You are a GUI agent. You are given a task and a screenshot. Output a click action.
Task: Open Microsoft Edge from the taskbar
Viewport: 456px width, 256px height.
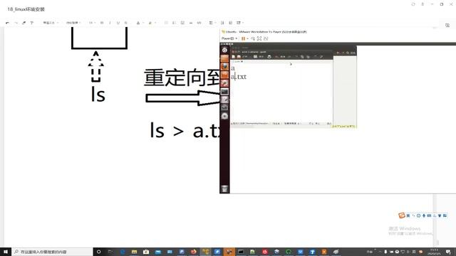pyautogui.click(x=123, y=252)
